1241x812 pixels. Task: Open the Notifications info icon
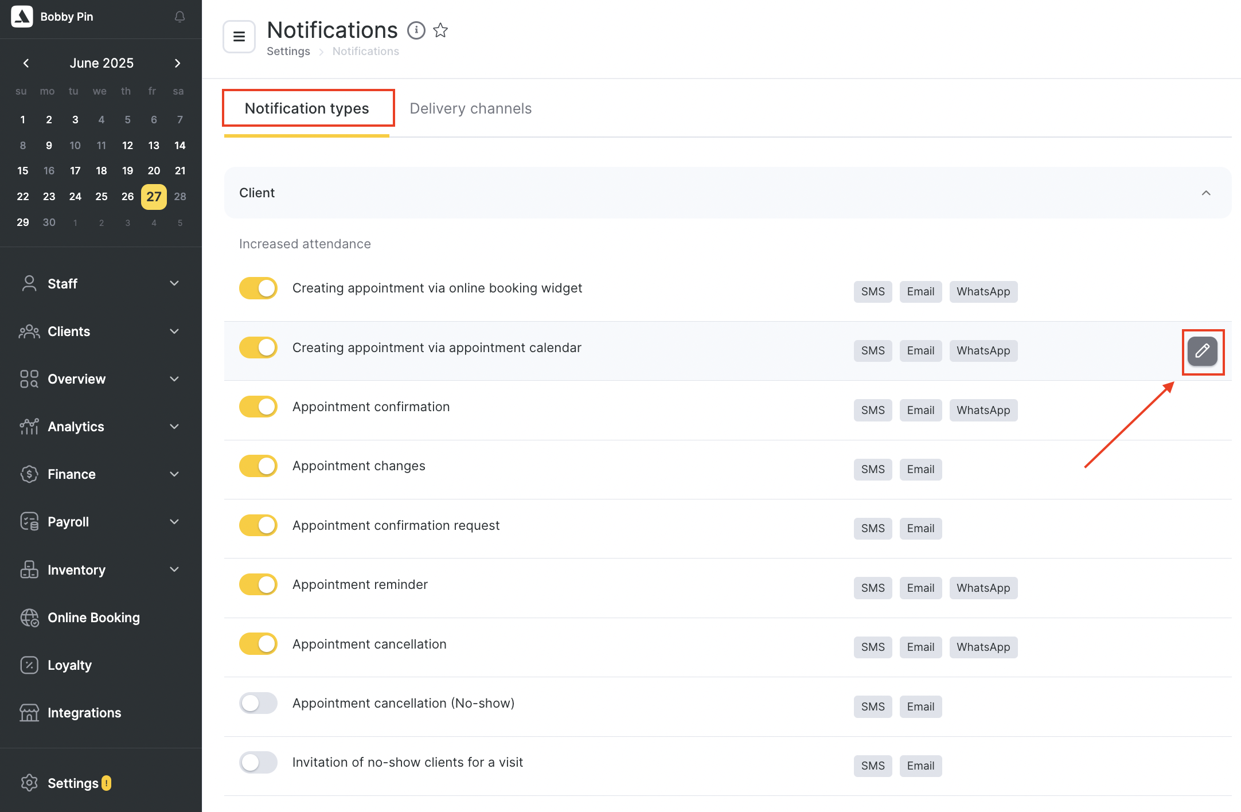click(416, 30)
